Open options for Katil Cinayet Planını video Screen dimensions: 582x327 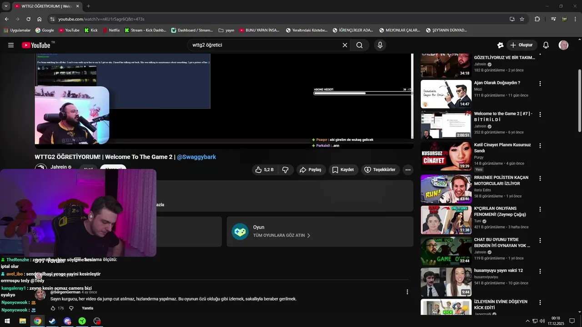(x=540, y=146)
